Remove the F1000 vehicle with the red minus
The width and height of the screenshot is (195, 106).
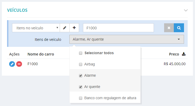click(x=19, y=64)
